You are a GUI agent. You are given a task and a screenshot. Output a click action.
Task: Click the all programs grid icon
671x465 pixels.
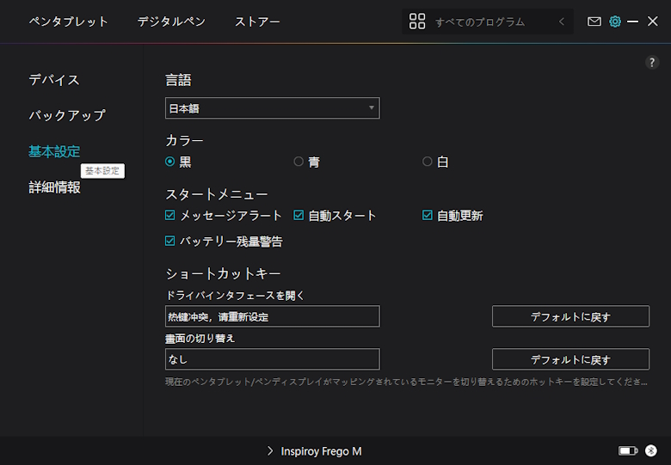tap(417, 21)
